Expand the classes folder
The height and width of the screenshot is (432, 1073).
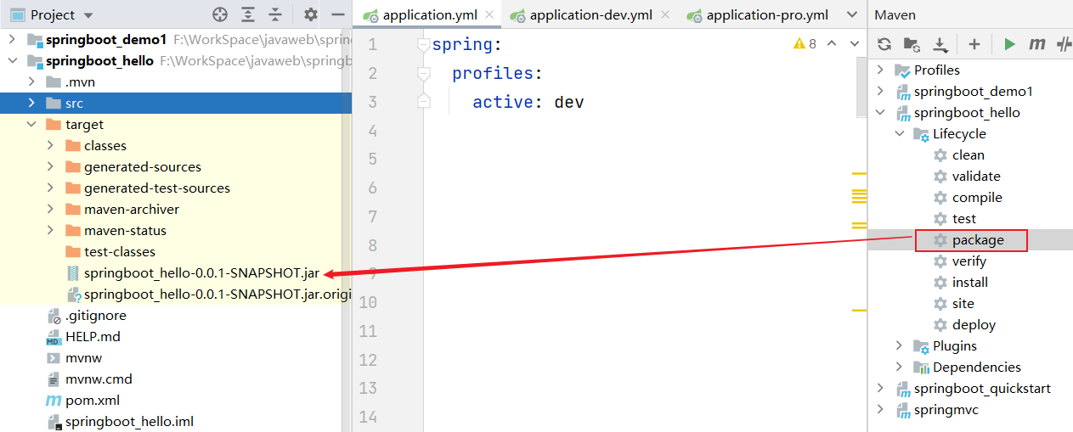click(x=50, y=145)
